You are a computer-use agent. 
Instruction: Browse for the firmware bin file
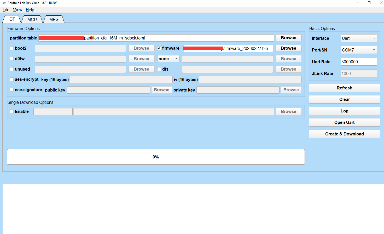pos(288,48)
